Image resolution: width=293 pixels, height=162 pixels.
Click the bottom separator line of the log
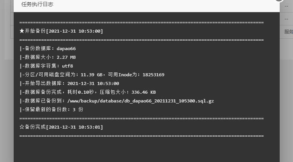141,136
